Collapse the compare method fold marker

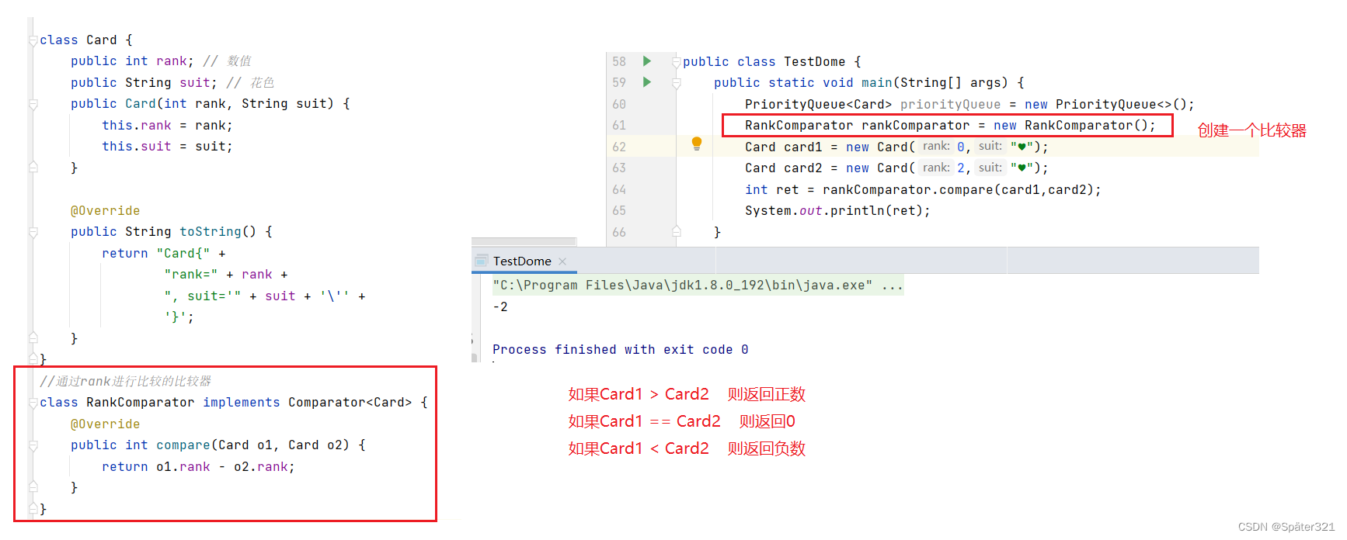33,445
